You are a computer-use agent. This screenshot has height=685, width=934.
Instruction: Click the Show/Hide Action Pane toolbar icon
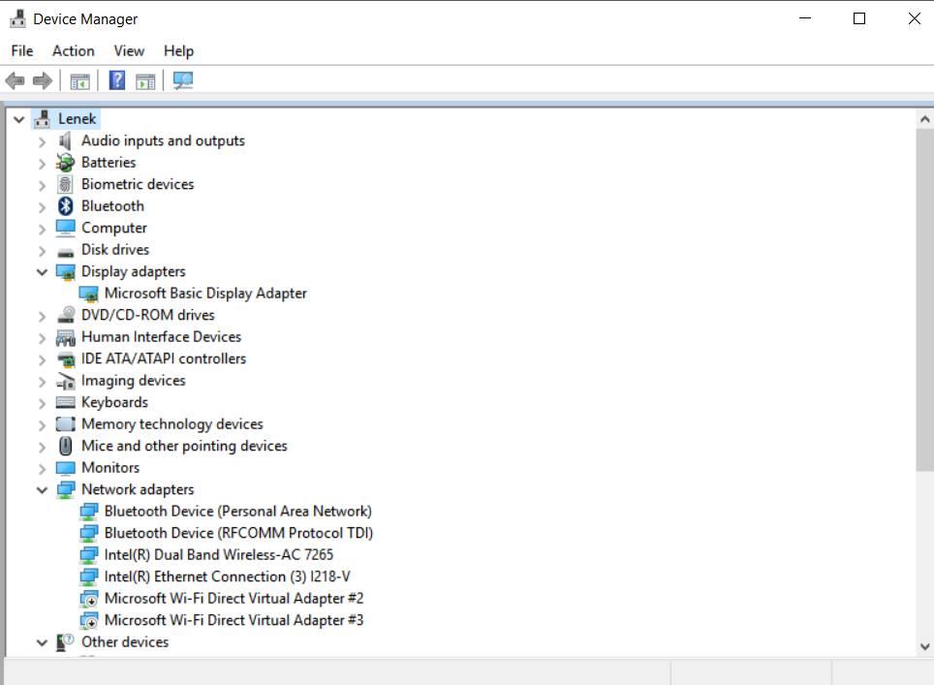point(145,81)
